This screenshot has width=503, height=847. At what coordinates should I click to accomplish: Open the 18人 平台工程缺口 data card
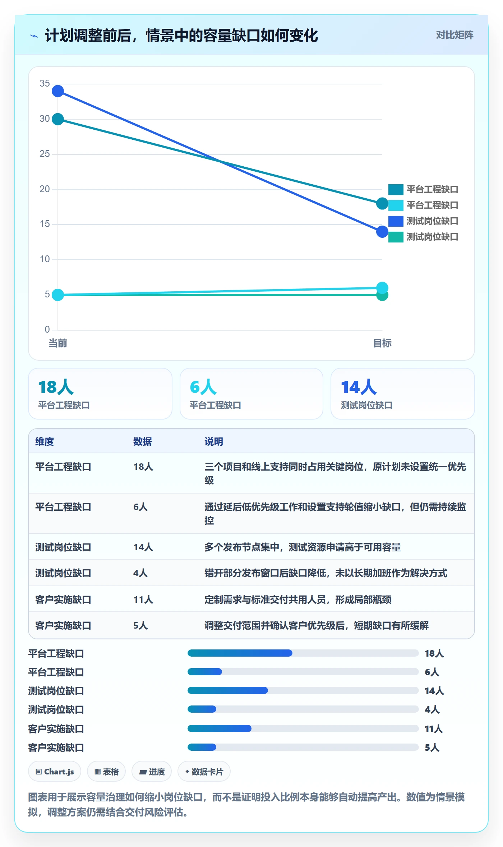100,394
